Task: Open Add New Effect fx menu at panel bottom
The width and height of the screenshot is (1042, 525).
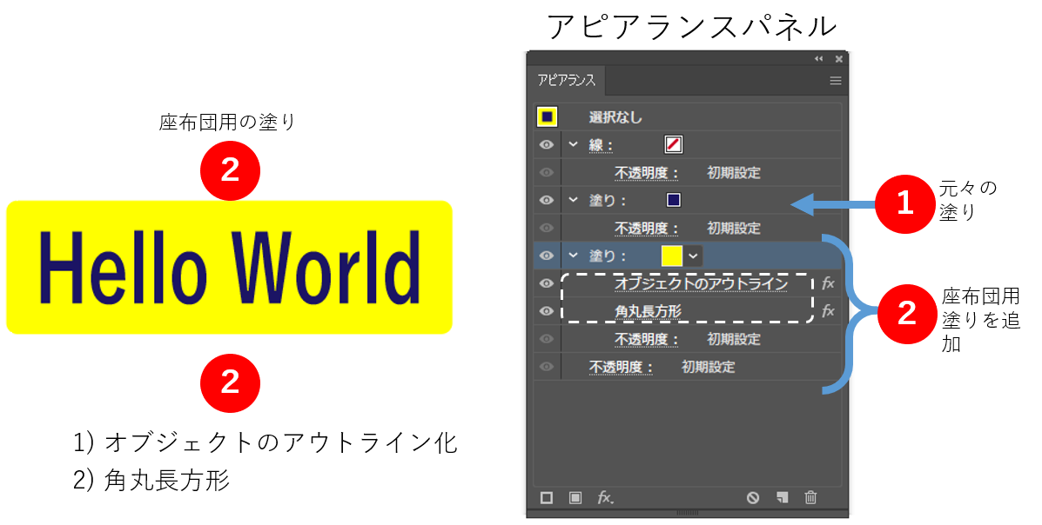Action: 605,498
